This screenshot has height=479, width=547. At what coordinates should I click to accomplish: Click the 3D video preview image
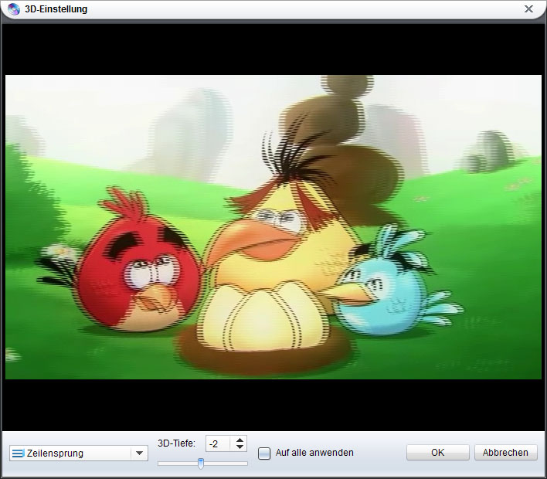click(x=273, y=227)
